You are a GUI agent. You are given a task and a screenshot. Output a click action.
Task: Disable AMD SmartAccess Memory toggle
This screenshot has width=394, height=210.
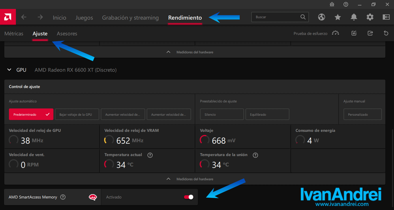pyautogui.click(x=188, y=197)
